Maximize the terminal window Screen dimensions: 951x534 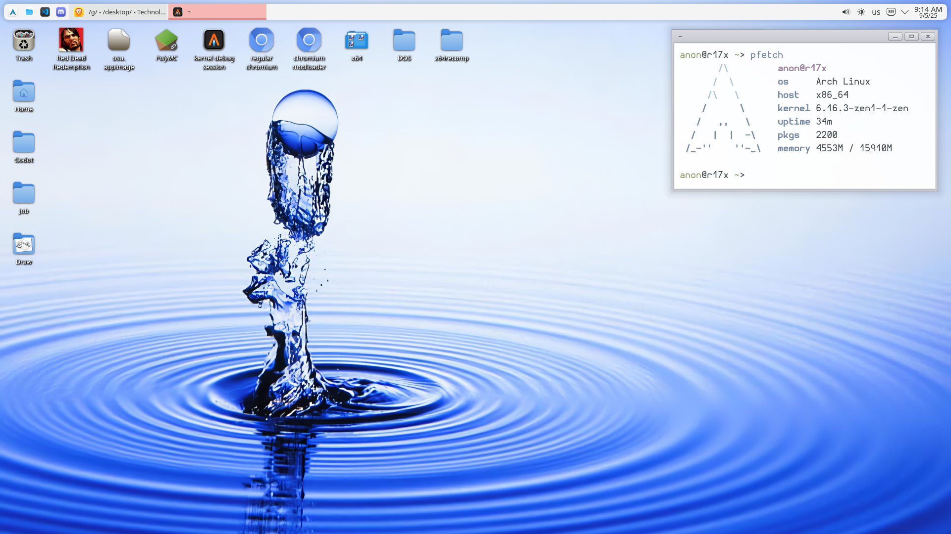911,36
